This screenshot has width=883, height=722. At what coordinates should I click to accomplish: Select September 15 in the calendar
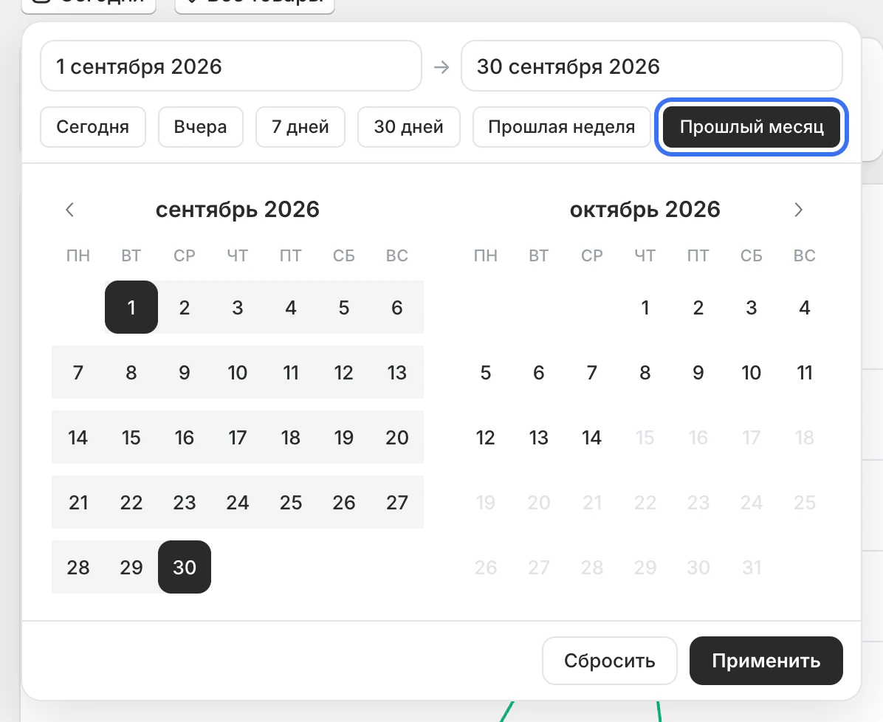[131, 438]
